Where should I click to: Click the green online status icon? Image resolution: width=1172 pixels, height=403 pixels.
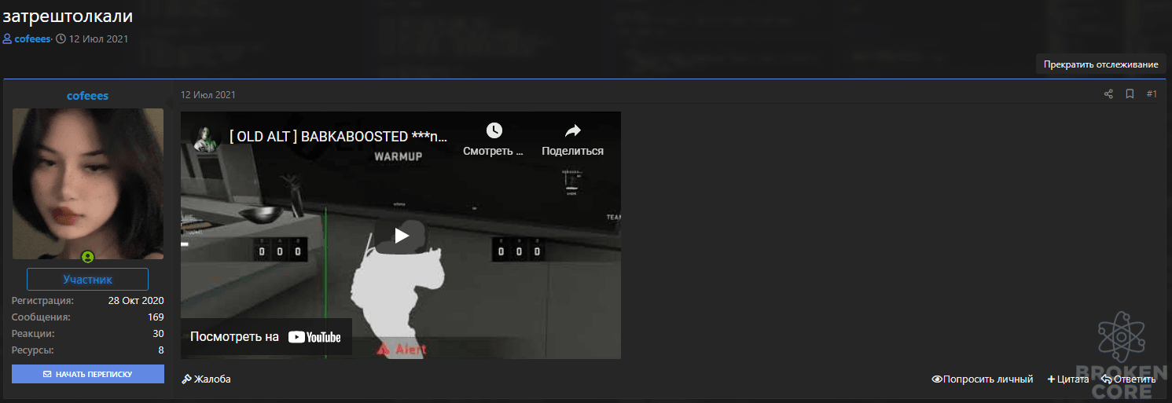[88, 257]
